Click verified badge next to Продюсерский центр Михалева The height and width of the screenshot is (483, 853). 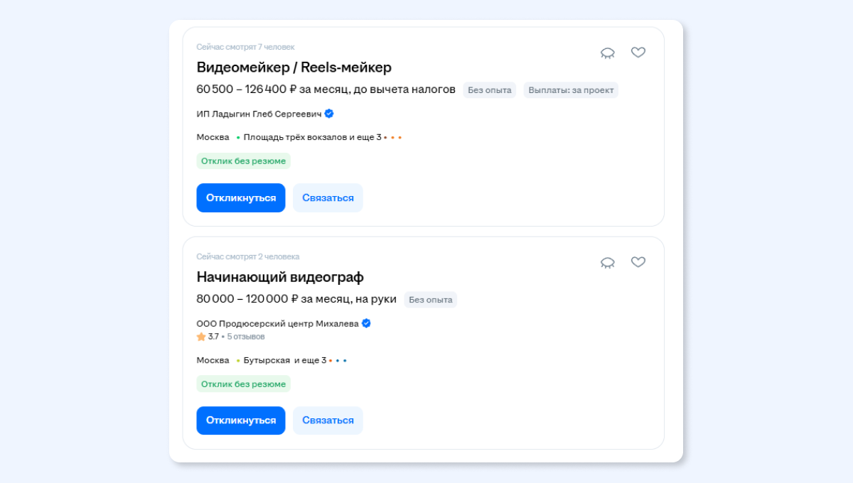point(366,323)
